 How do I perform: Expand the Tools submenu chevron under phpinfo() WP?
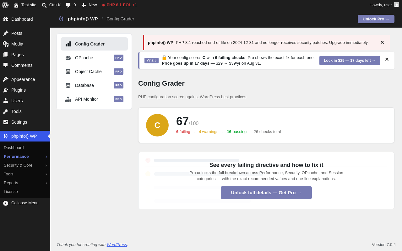click(46, 174)
